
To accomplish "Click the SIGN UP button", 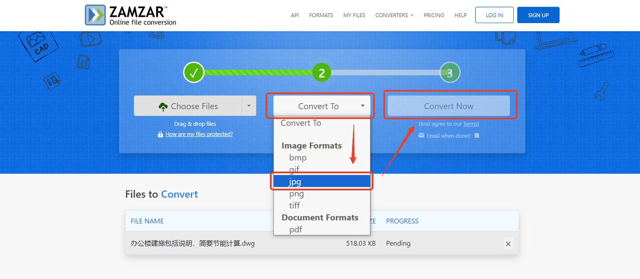I will 538,15.
